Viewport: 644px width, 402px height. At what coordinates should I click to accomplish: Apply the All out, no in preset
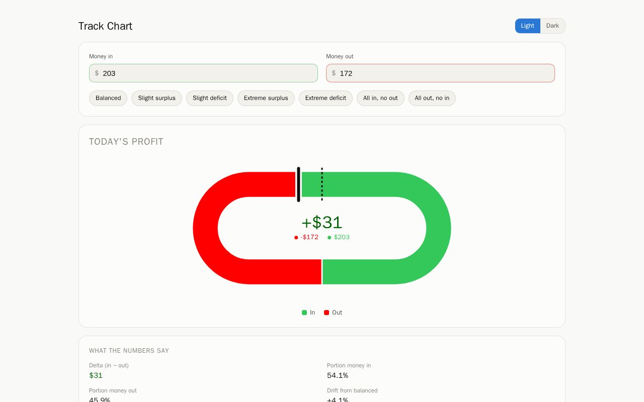click(432, 98)
